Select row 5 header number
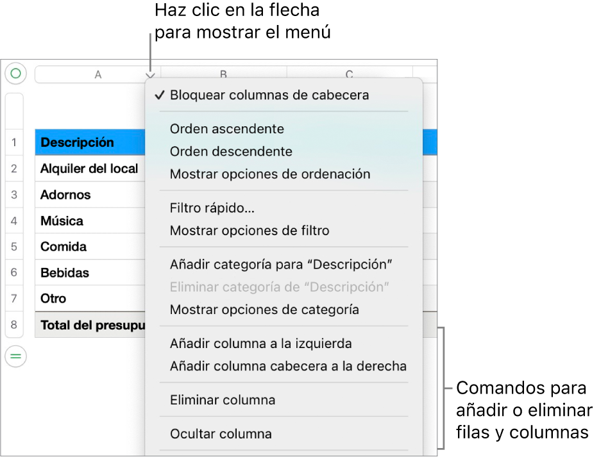601x457 pixels. click(14, 246)
